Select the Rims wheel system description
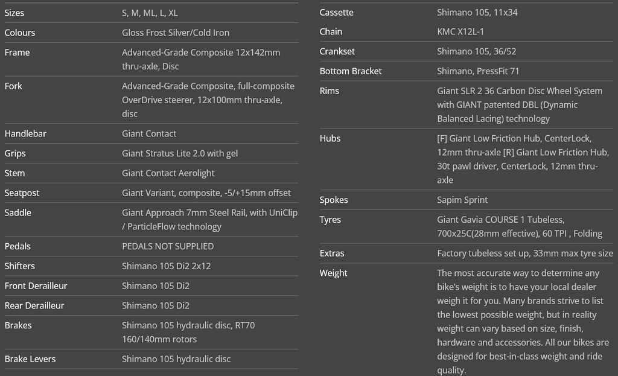Image resolution: width=618 pixels, height=376 pixels. (x=520, y=105)
